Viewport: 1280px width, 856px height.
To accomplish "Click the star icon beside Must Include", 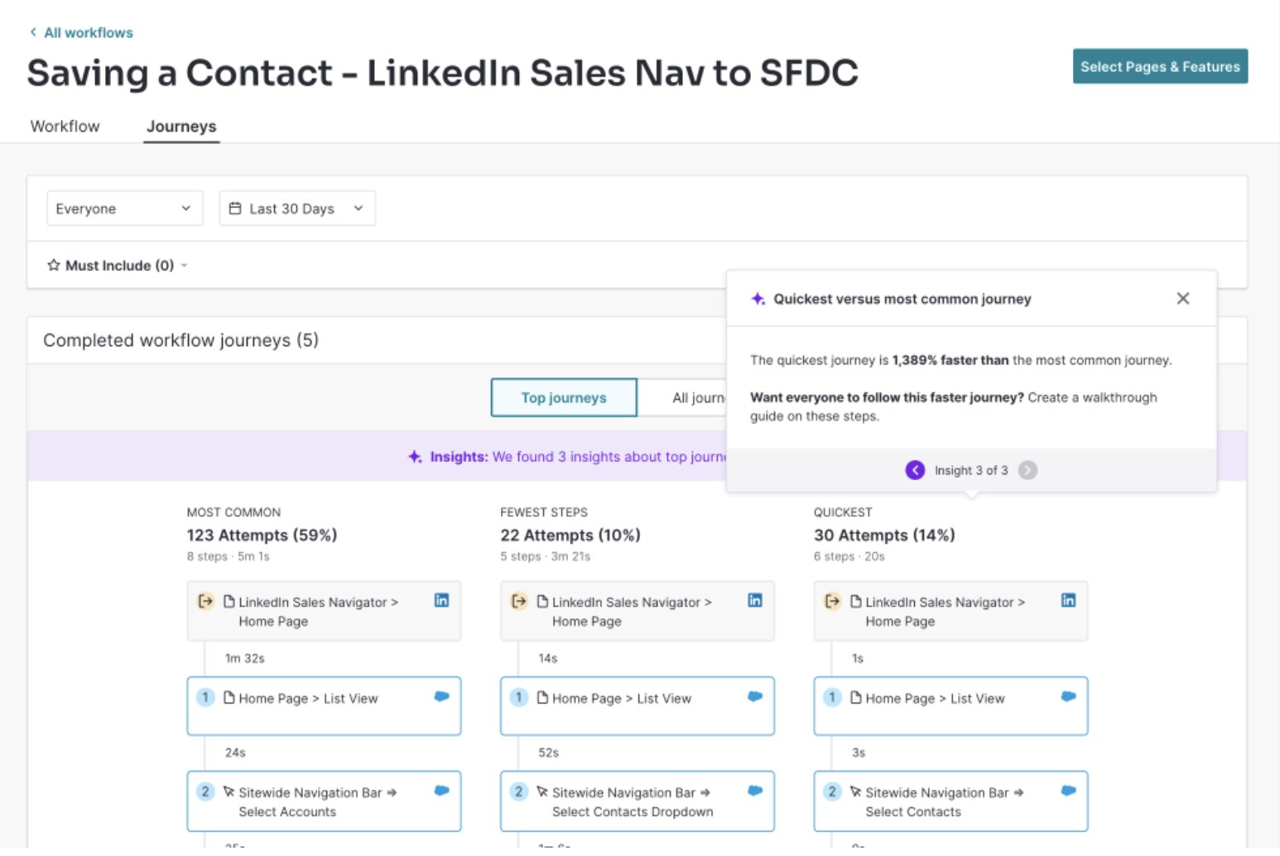I will (x=54, y=265).
